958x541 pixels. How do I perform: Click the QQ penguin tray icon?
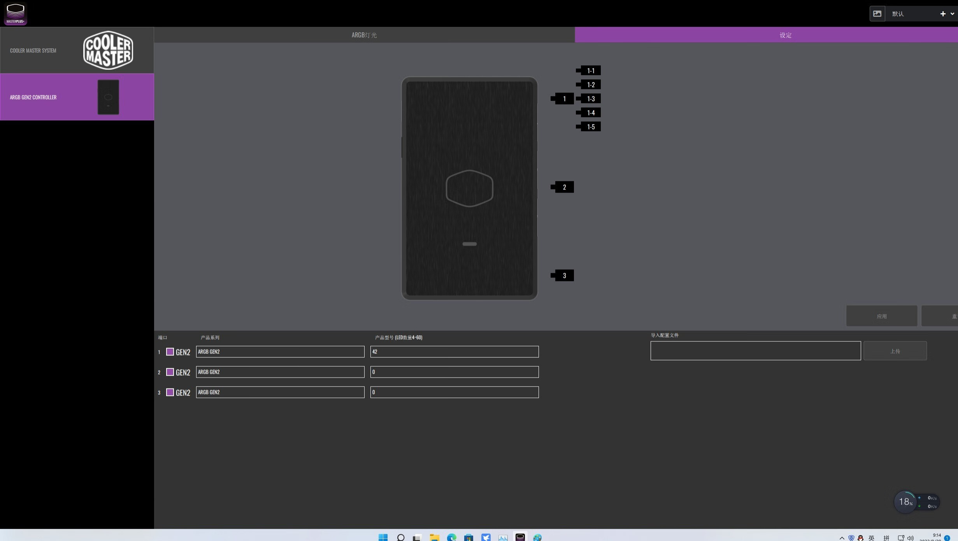pos(860,538)
